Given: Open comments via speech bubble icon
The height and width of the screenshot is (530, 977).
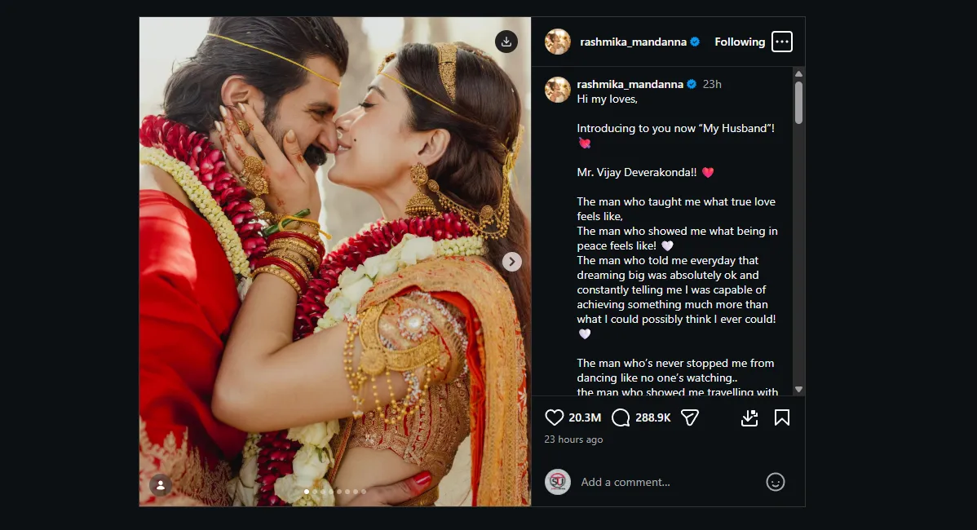Looking at the screenshot, I should [x=621, y=417].
